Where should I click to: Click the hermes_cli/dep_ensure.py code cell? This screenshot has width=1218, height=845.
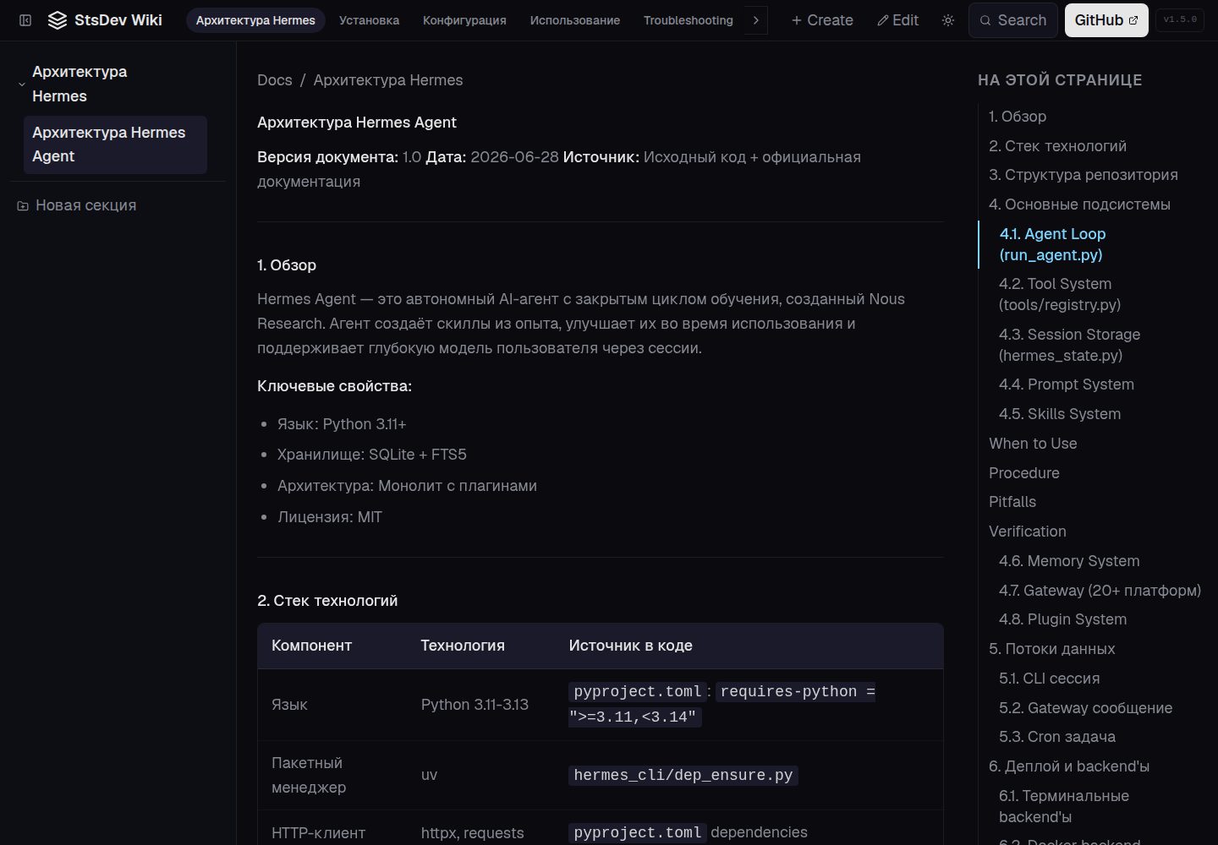pyautogui.click(x=683, y=775)
